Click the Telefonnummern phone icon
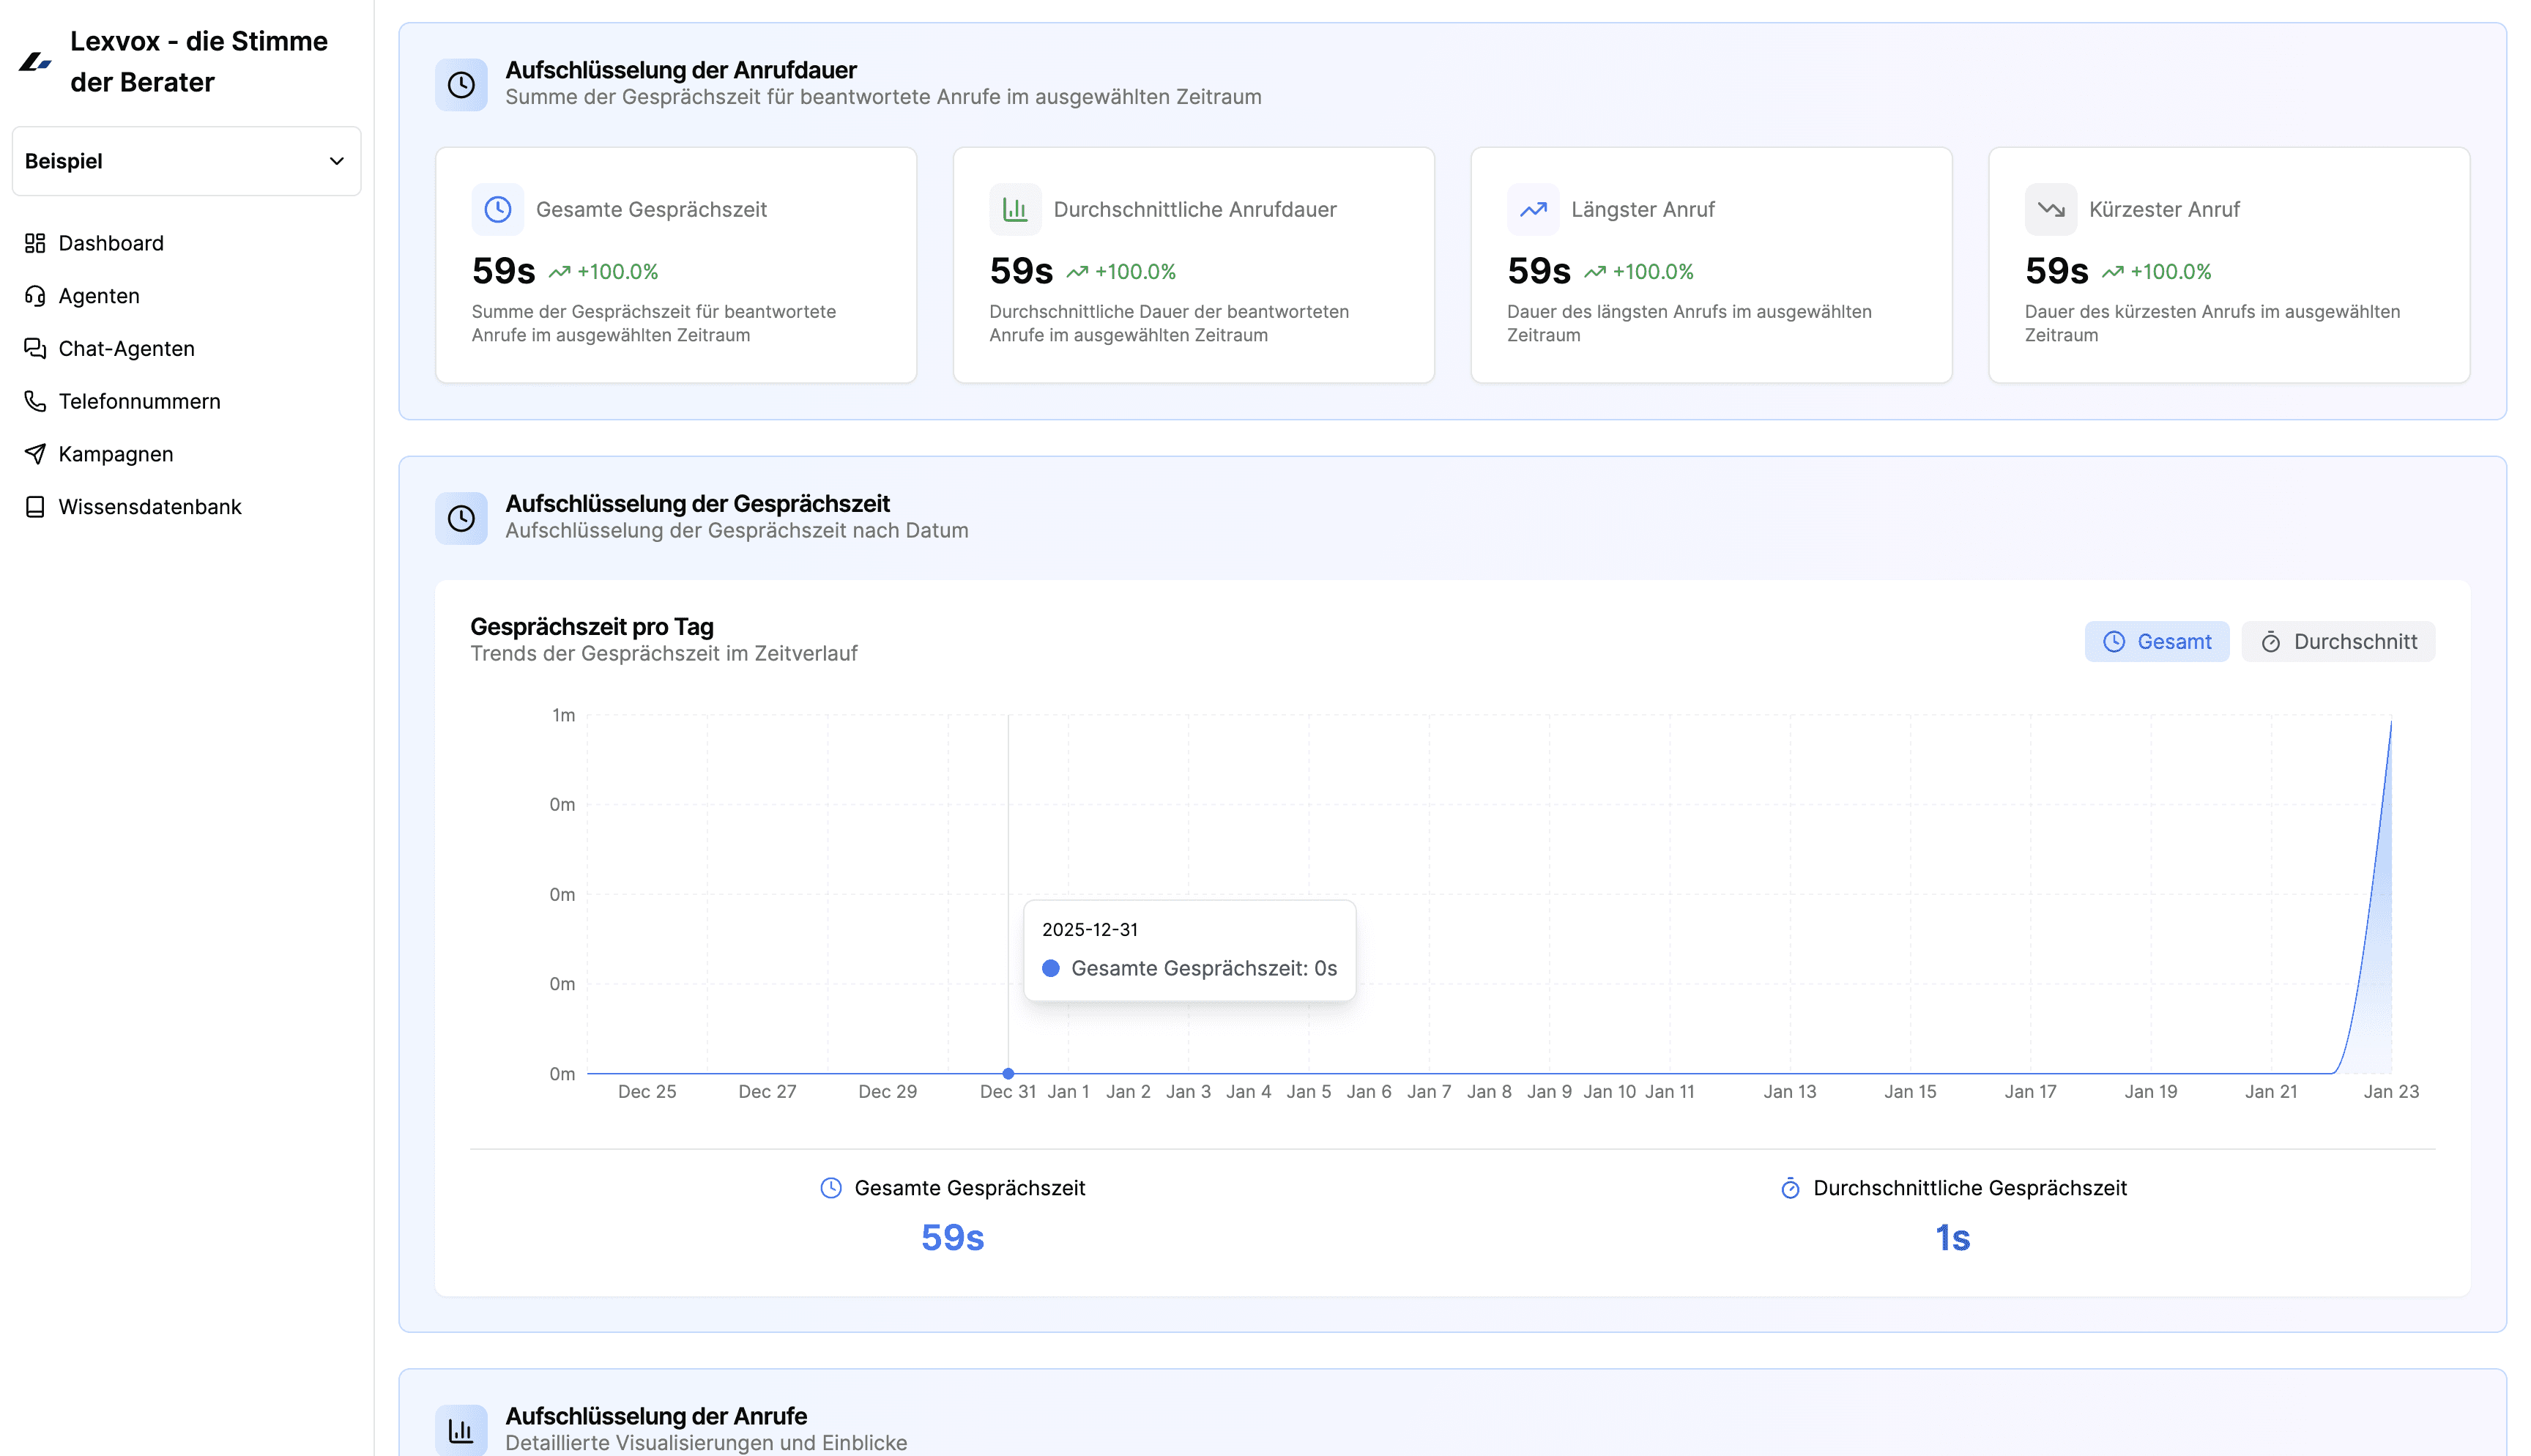 click(36, 401)
